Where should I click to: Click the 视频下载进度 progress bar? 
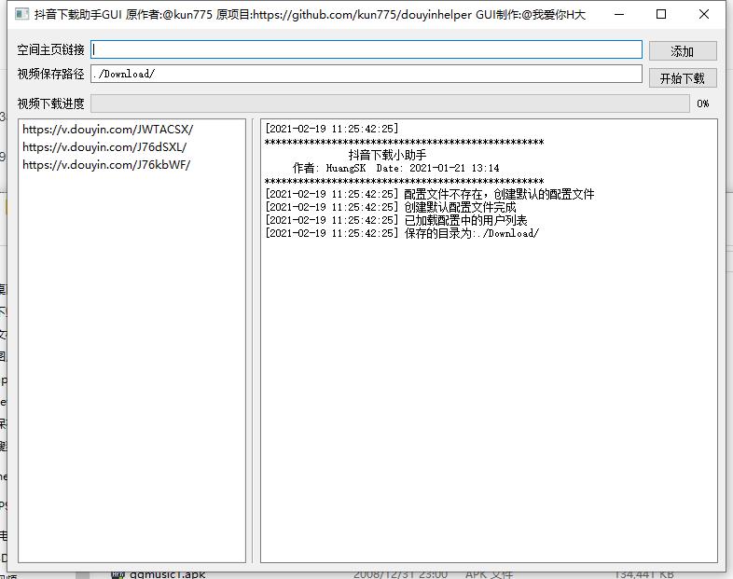[x=390, y=103]
